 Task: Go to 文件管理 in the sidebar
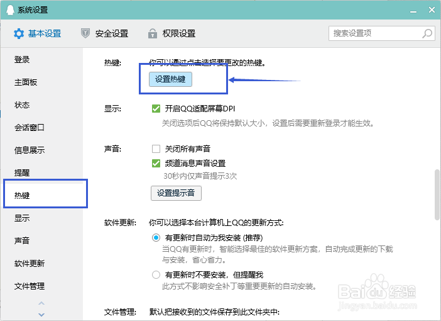tap(30, 286)
